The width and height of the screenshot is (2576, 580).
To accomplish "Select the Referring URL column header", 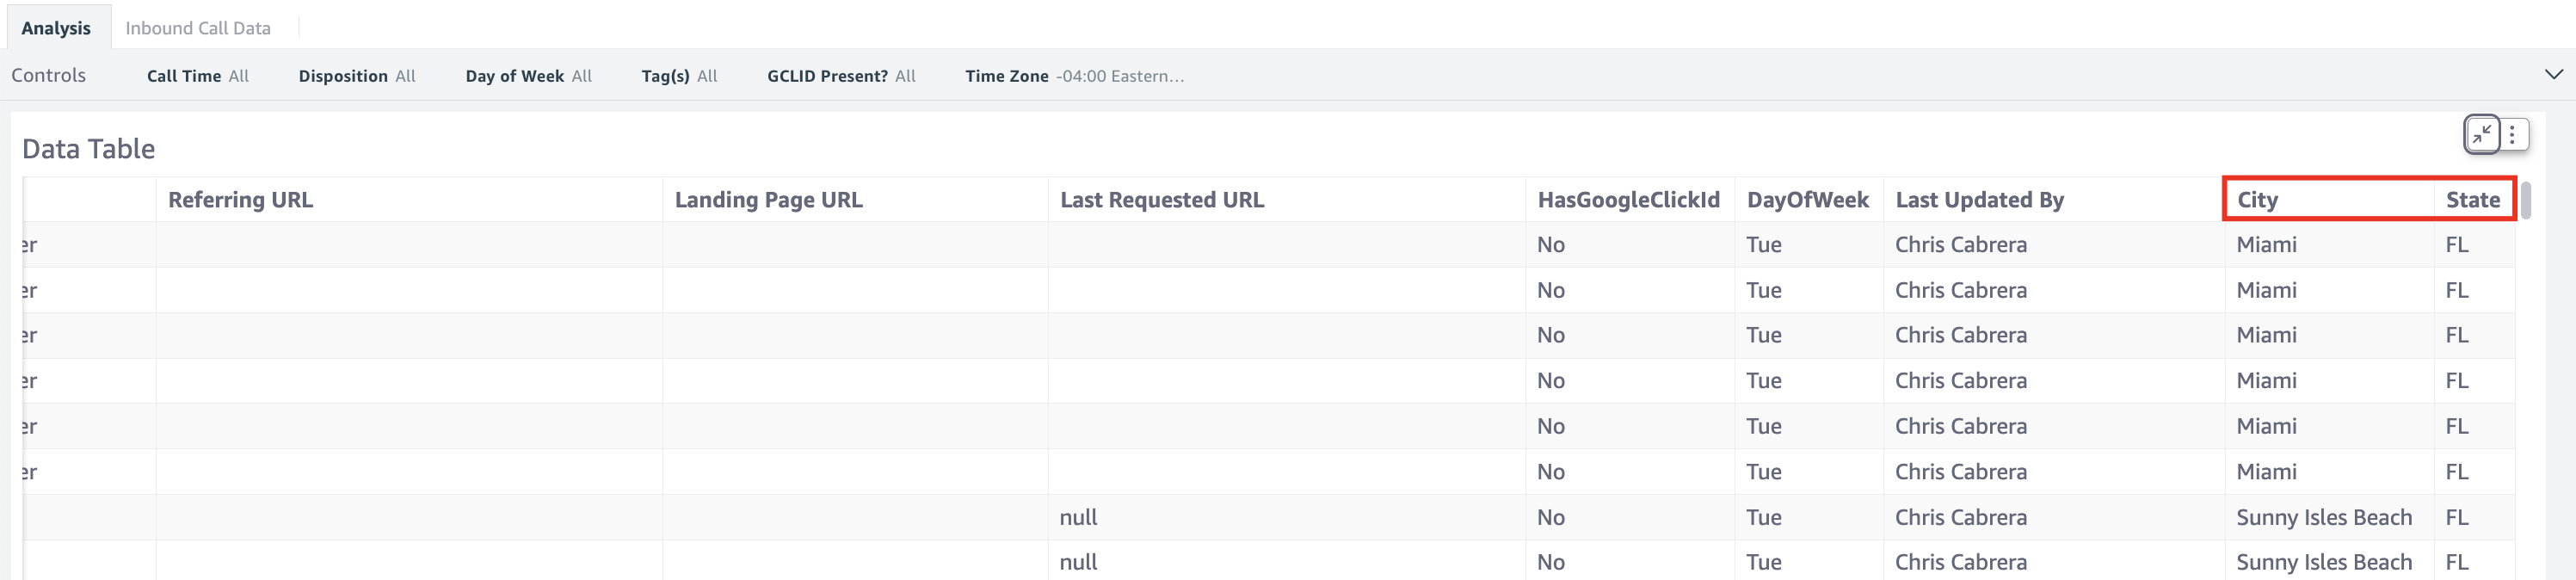I will 240,200.
